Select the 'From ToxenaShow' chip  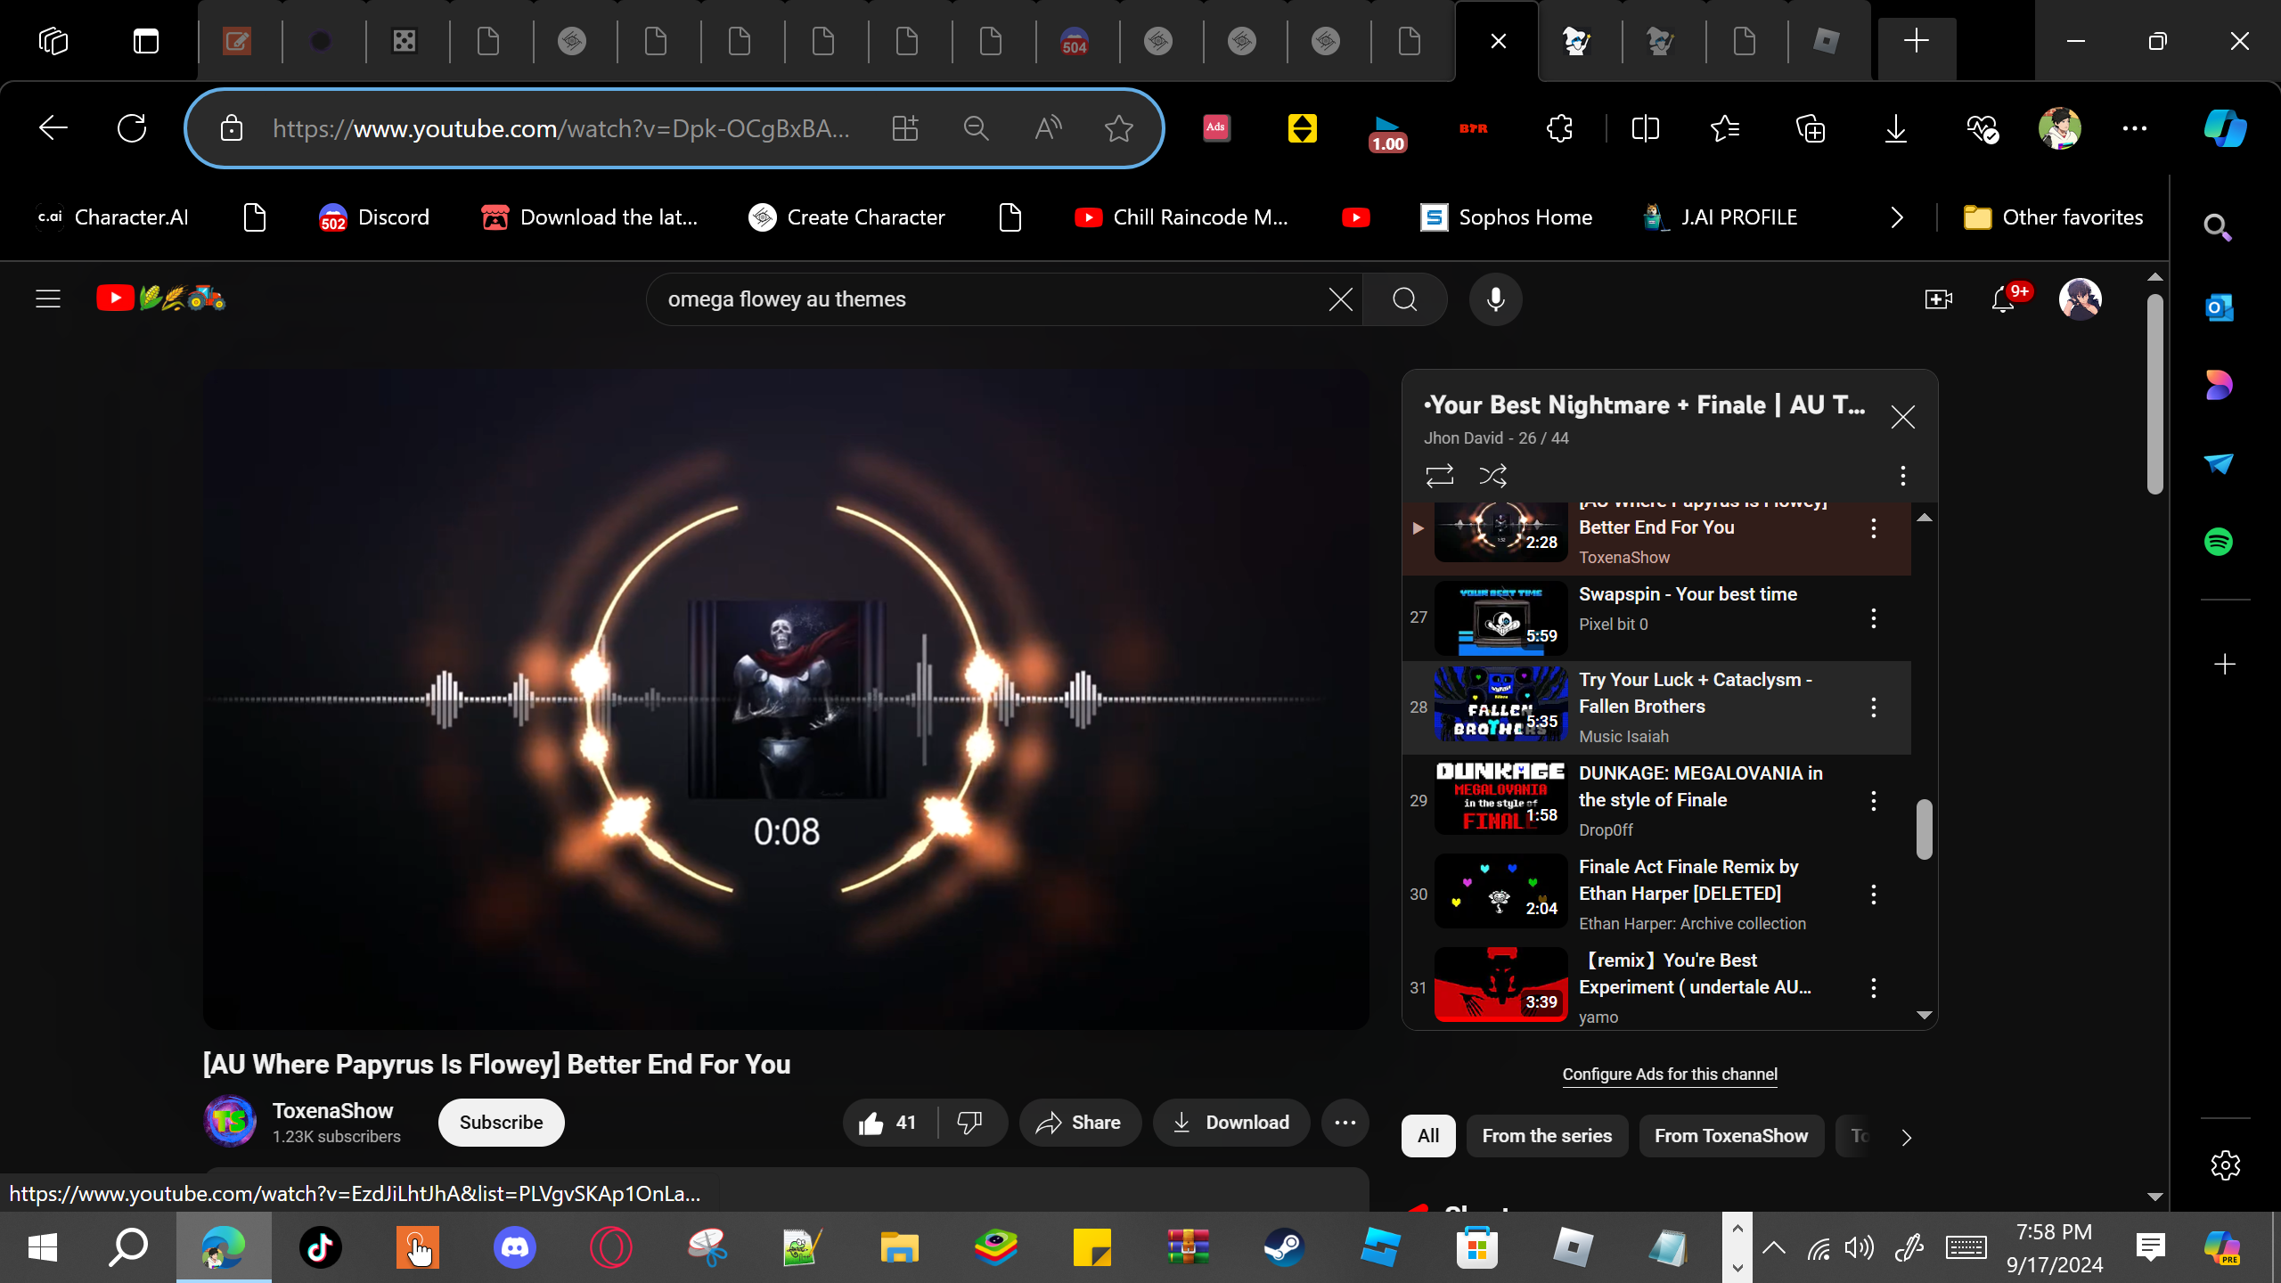(x=1730, y=1136)
